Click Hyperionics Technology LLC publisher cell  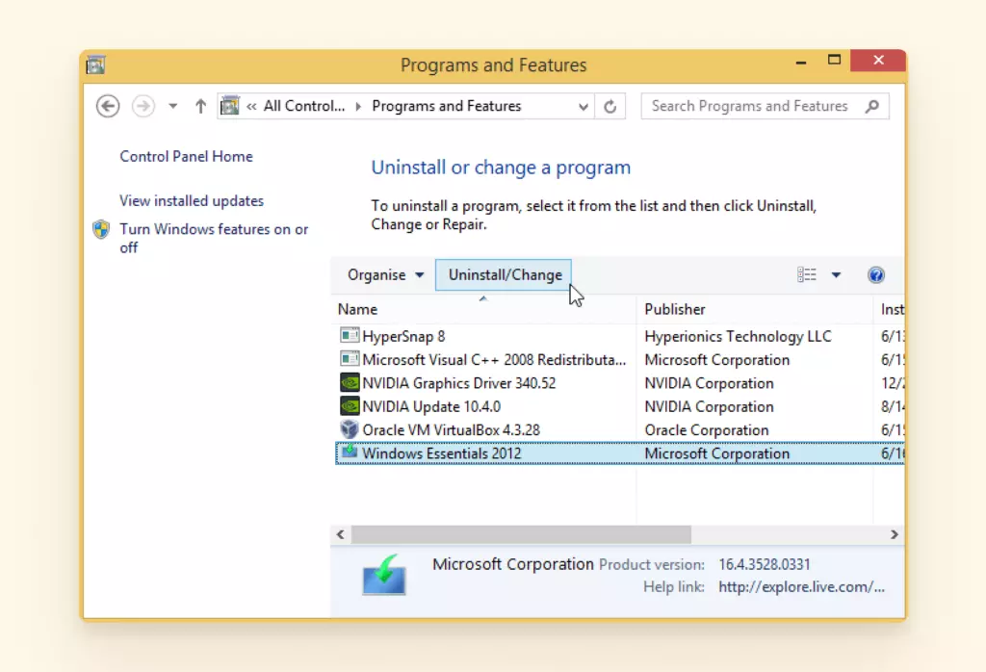[738, 336]
